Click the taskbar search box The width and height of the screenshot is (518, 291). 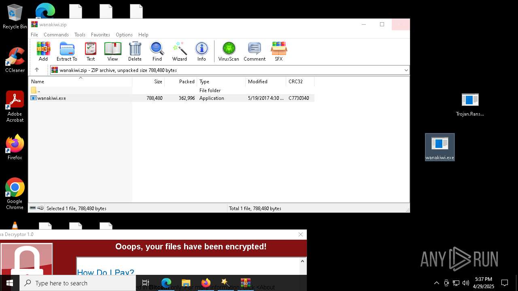pos(78,283)
